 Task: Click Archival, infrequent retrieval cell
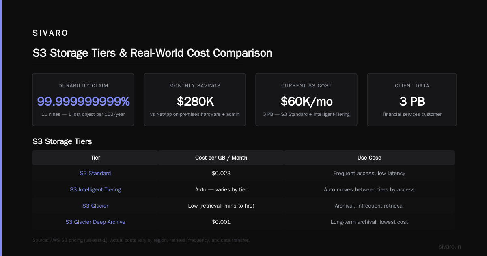369,206
